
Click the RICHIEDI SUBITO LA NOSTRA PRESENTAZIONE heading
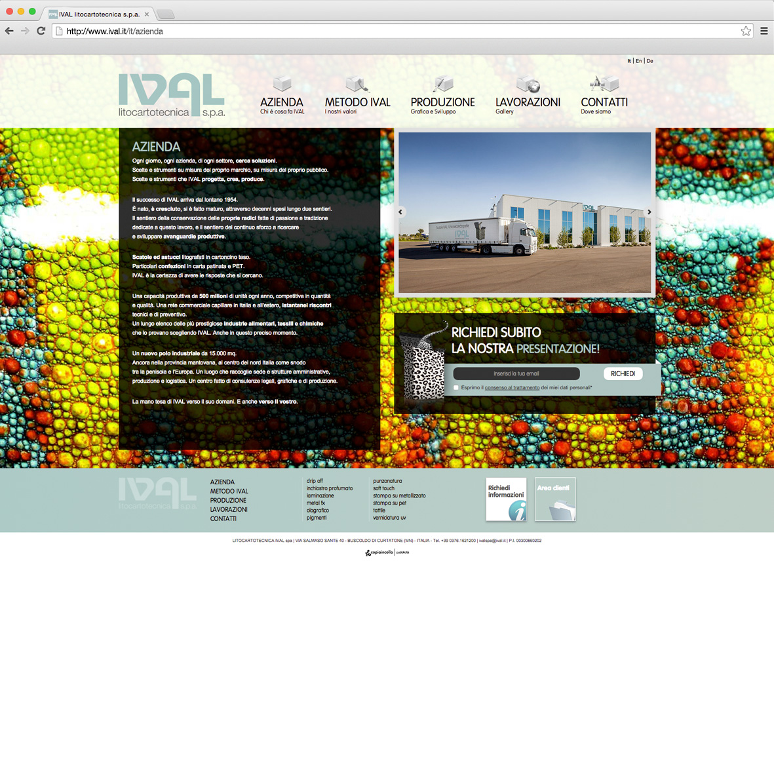[525, 341]
